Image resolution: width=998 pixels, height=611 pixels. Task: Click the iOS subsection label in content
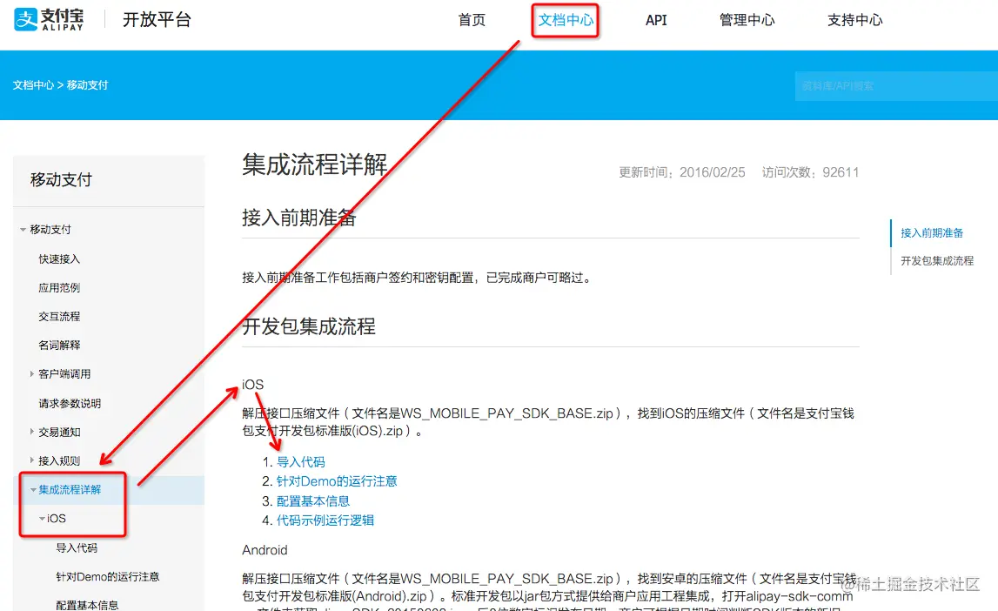click(252, 385)
